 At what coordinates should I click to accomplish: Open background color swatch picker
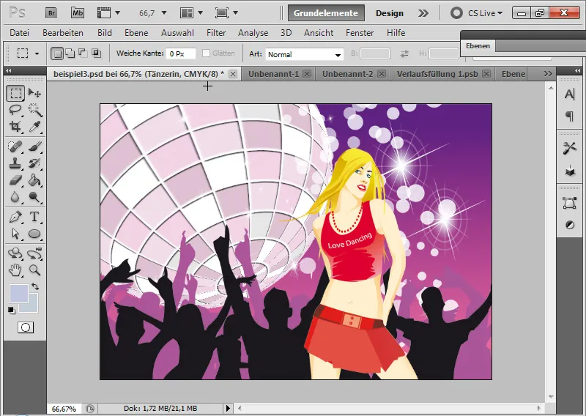point(33,307)
